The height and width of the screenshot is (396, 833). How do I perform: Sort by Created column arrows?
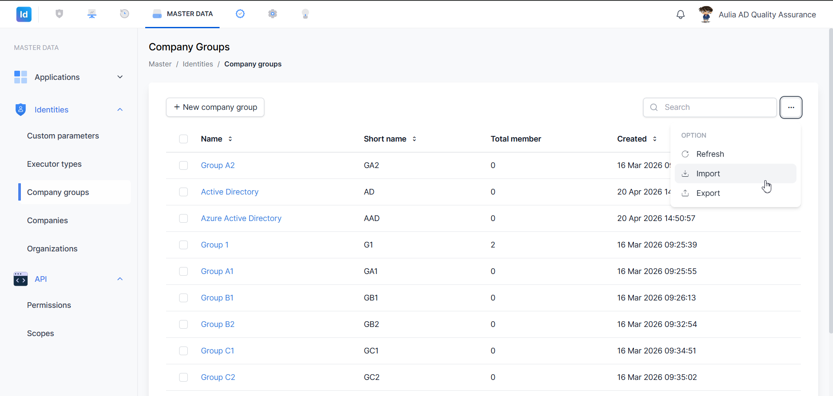[655, 139]
